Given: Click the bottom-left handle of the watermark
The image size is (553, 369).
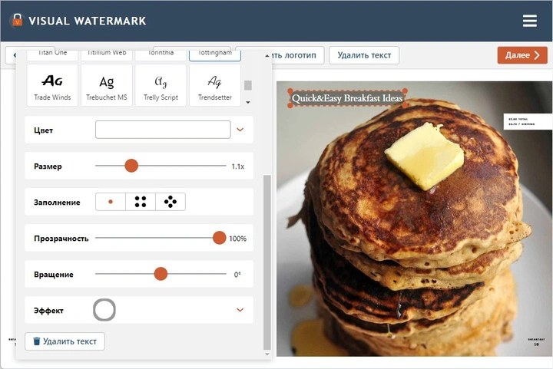Looking at the screenshot, I should pyautogui.click(x=290, y=105).
